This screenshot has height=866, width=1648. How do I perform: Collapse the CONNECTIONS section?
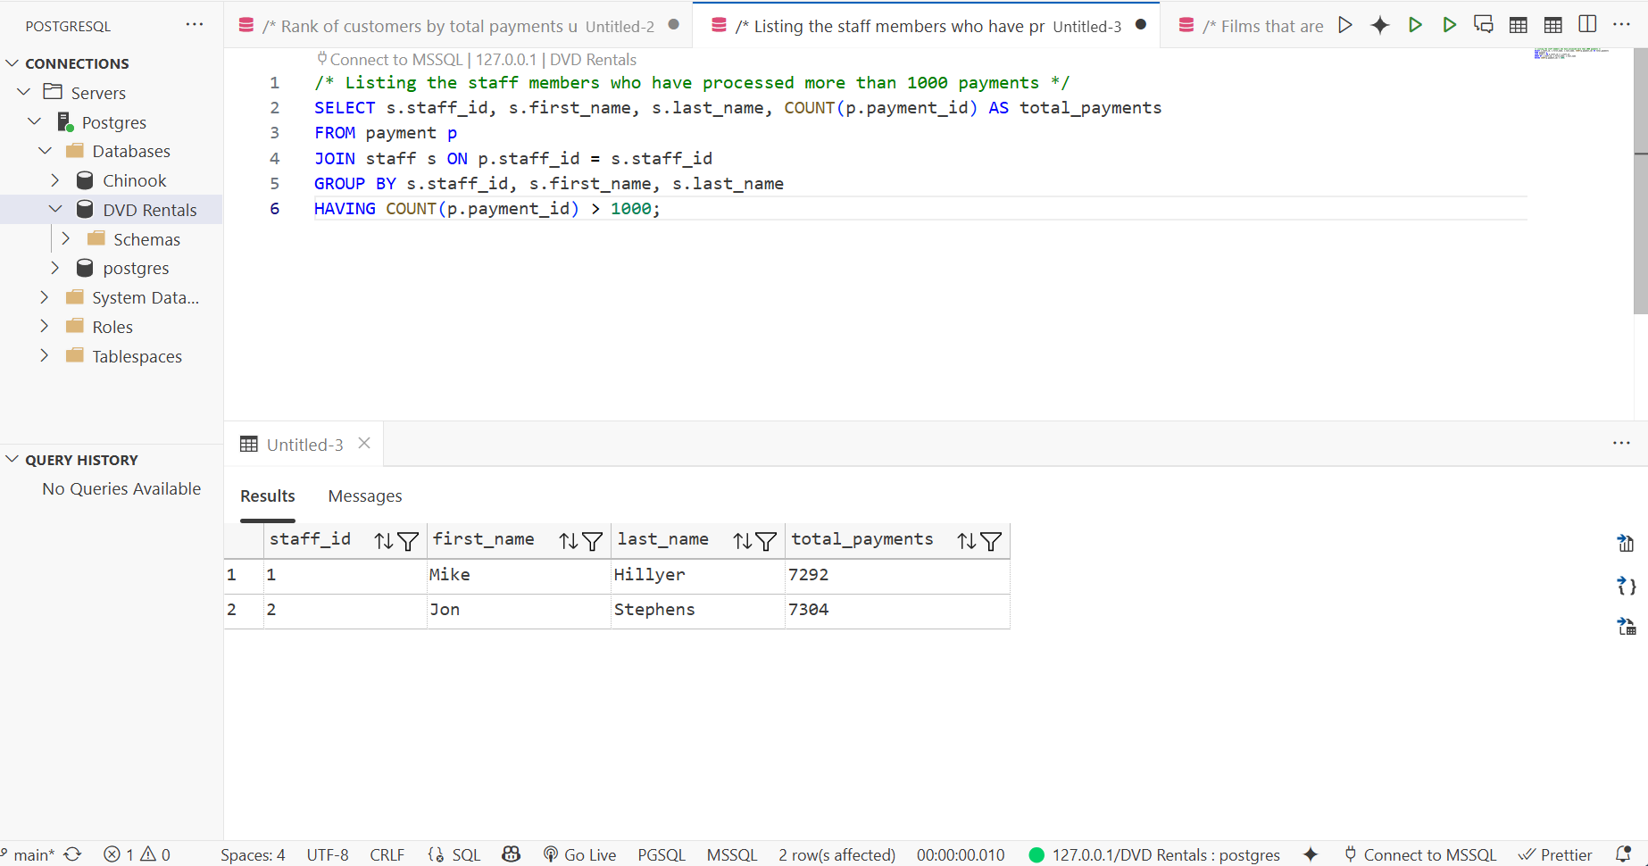click(12, 63)
